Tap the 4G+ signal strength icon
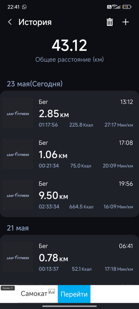Viewport: 139px width, 309px height. (x=116, y=7)
